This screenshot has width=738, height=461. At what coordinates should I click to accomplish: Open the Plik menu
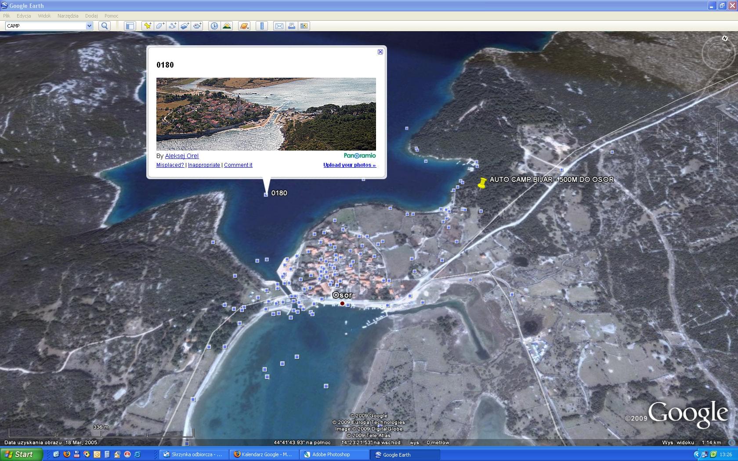pos(7,16)
